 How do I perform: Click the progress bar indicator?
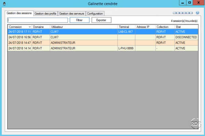[183, 13]
